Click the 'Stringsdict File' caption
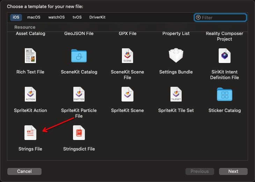The width and height of the screenshot is (255, 182). coord(79,149)
